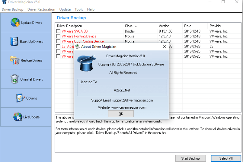Click the 2013-03-26 date cell
This screenshot has width=243, height=162.
point(192,46)
